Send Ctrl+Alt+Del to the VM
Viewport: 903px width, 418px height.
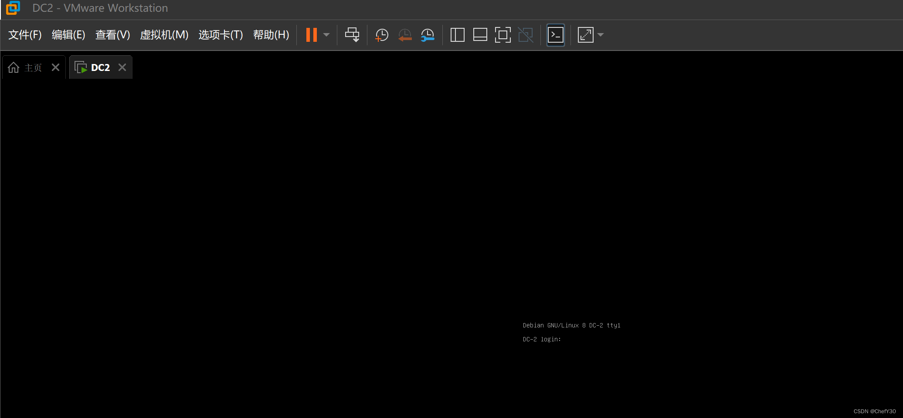point(352,35)
